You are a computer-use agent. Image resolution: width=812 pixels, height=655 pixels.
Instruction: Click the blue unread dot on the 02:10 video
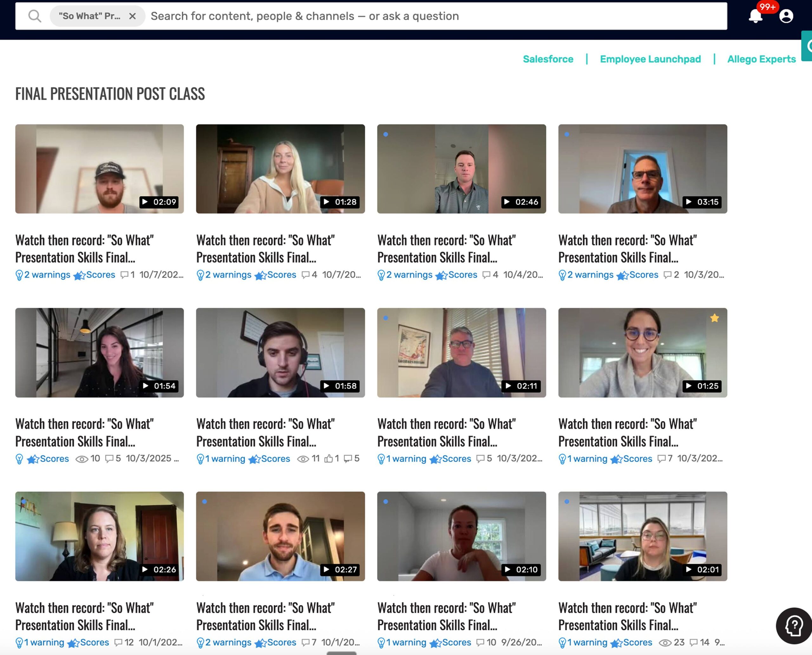[385, 501]
